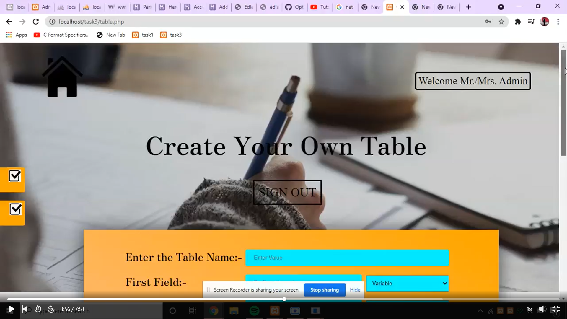
Task: Click the Welcome Mr./Mrs. Admin box
Action: coord(473,81)
